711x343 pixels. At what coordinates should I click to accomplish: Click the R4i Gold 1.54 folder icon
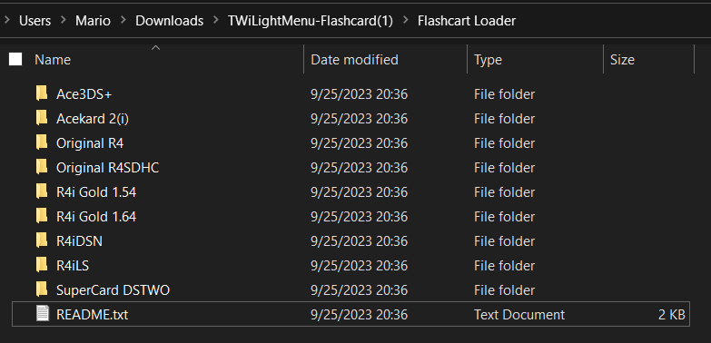tap(42, 191)
